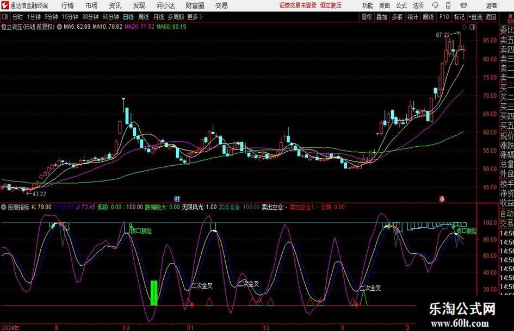Click the R indicator on right panel
The image size is (514, 331).
510,17
